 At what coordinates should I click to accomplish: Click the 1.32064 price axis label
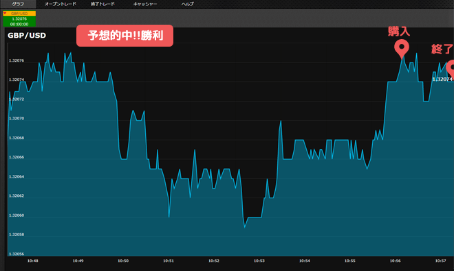pyautogui.click(x=17, y=176)
